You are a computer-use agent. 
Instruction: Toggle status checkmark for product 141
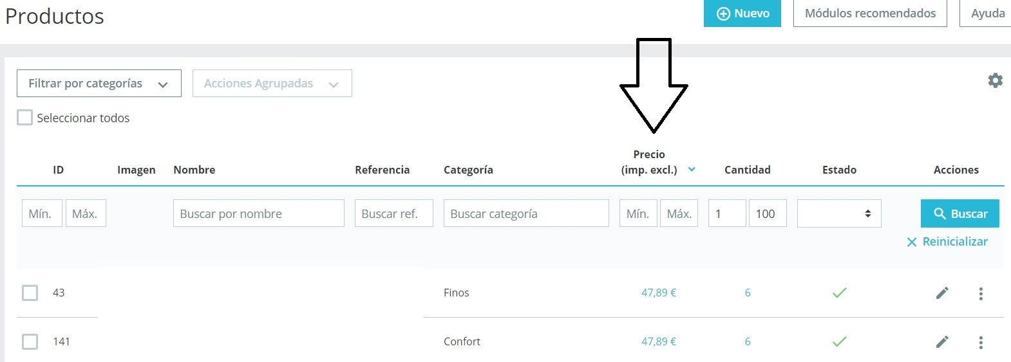pos(839,342)
